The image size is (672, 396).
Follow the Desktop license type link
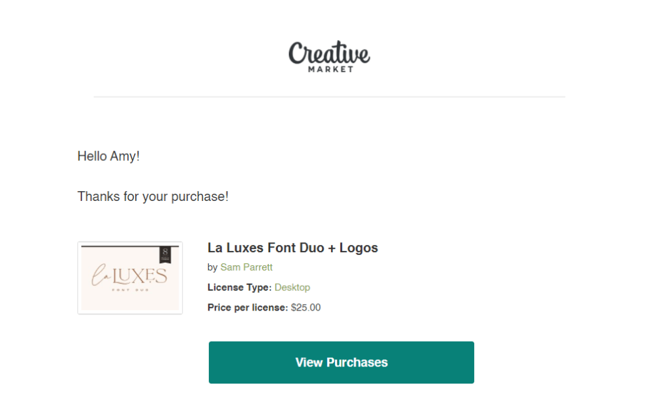click(x=292, y=288)
